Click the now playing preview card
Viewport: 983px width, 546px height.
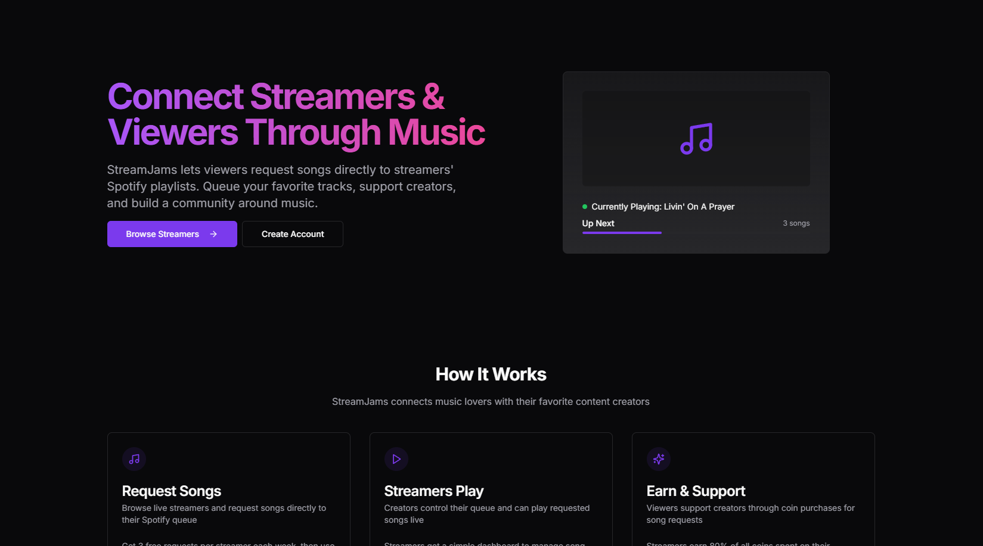pyautogui.click(x=696, y=163)
